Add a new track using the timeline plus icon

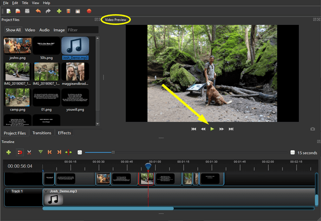coord(8,152)
